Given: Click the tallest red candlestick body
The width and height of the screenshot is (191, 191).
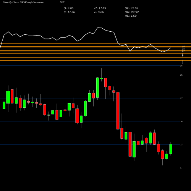Looking at the screenshot, I should tap(118, 111).
